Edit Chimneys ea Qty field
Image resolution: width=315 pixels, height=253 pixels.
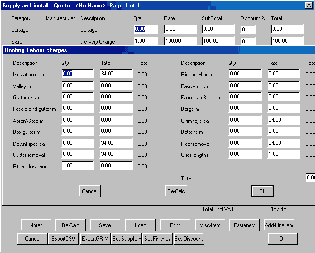pyautogui.click(x=245, y=120)
